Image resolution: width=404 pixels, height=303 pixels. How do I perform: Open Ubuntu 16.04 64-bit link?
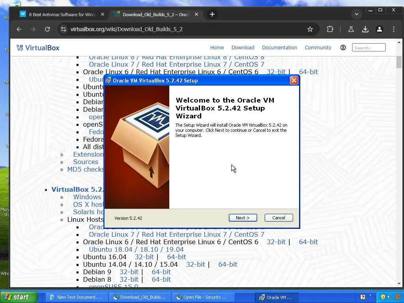point(176,257)
